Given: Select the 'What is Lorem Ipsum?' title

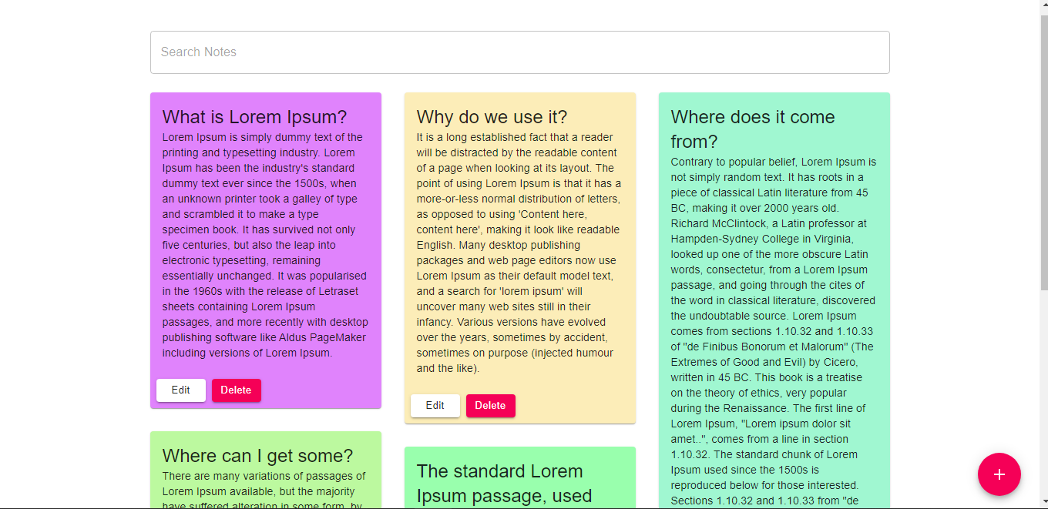Looking at the screenshot, I should (x=255, y=117).
